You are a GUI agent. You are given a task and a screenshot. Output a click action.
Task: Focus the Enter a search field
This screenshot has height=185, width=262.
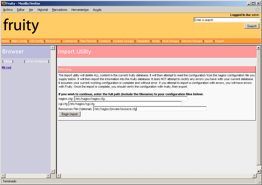point(227,20)
